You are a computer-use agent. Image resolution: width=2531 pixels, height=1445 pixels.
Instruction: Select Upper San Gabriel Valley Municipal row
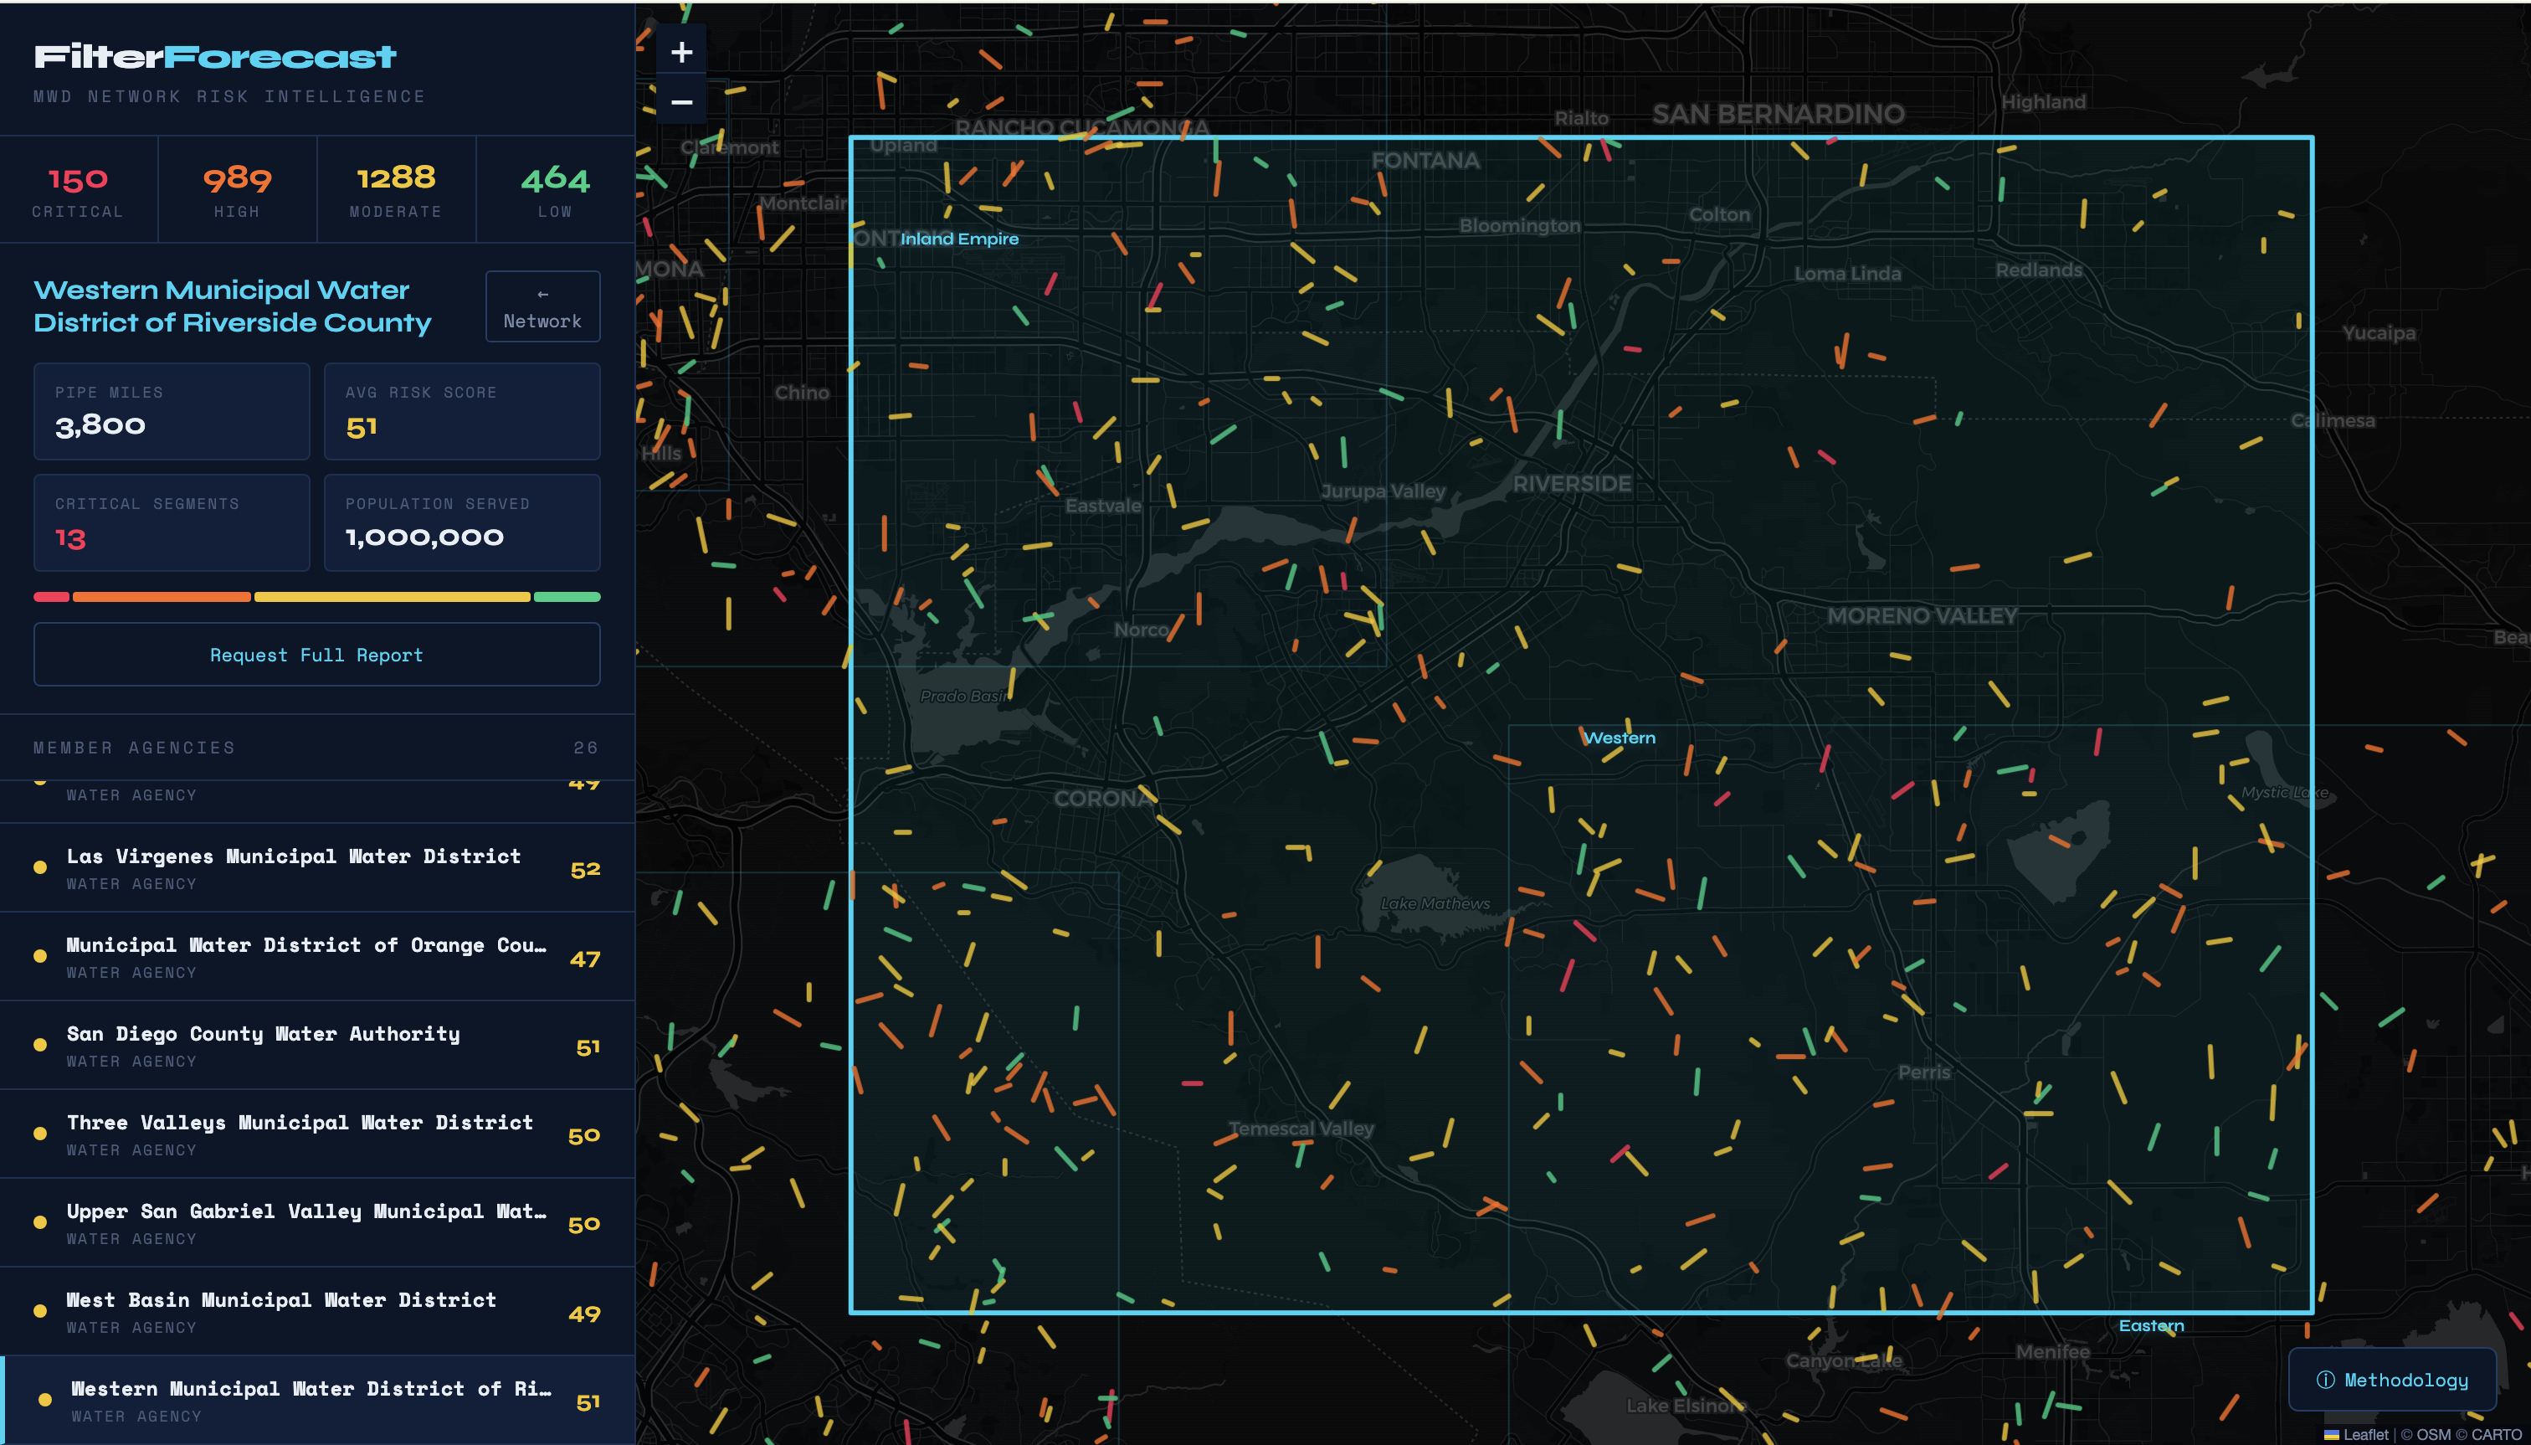click(316, 1222)
